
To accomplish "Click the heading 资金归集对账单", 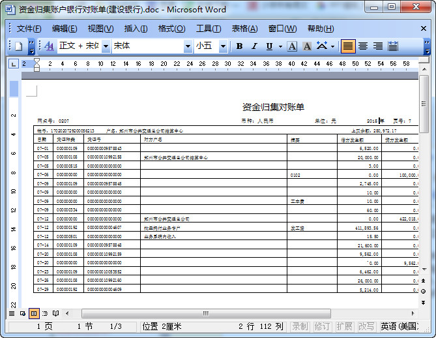I will 273,107.
